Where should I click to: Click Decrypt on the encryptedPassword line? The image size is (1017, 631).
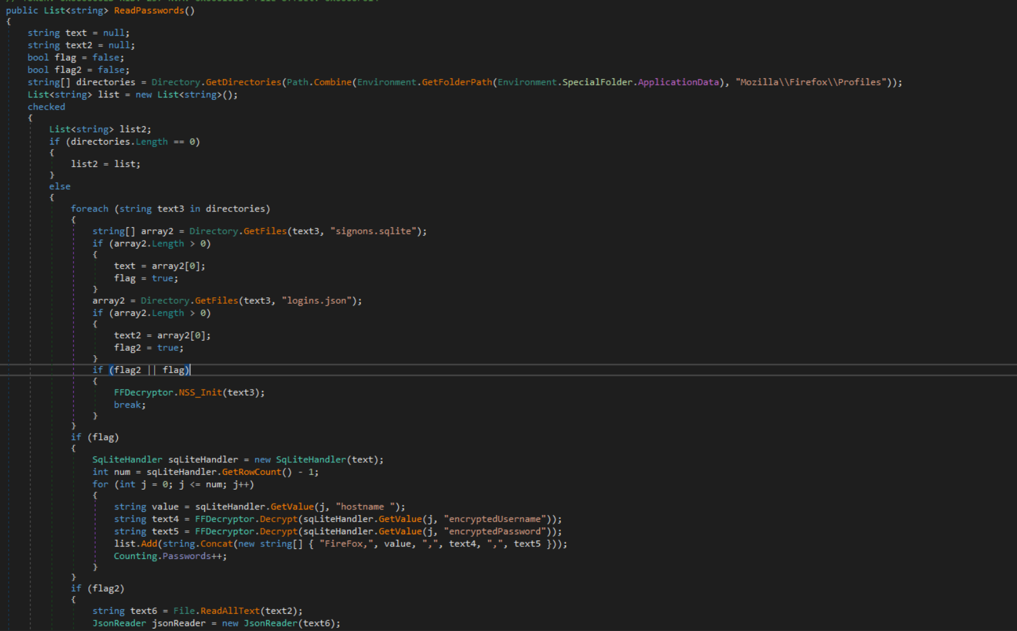278,532
